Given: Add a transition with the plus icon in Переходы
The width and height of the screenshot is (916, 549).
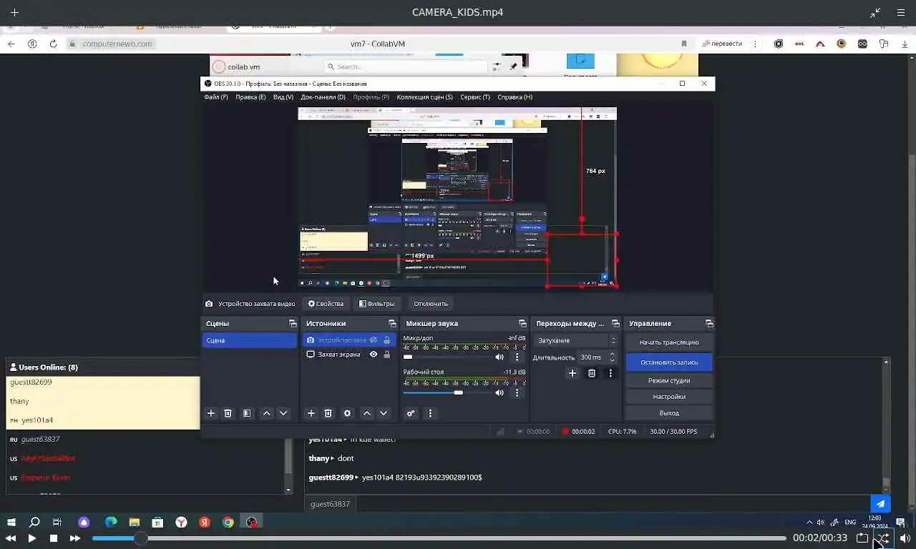Looking at the screenshot, I should pos(572,373).
